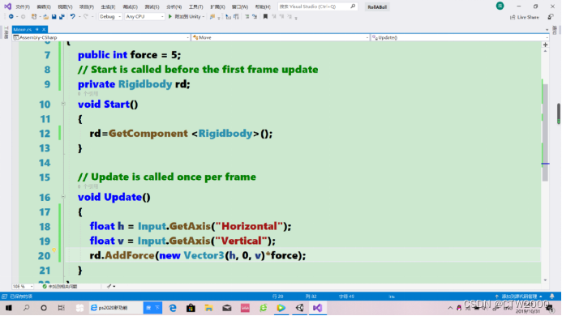Open the Mail app on the taskbar
This screenshot has height=316, width=562.
pyautogui.click(x=227, y=308)
